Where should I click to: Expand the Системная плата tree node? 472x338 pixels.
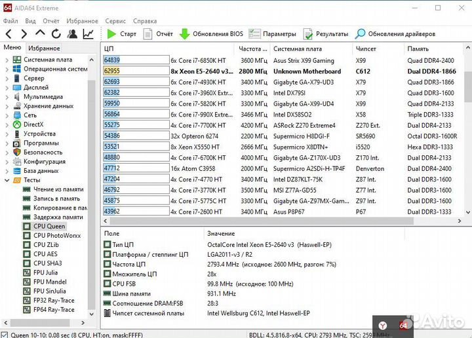7,60
